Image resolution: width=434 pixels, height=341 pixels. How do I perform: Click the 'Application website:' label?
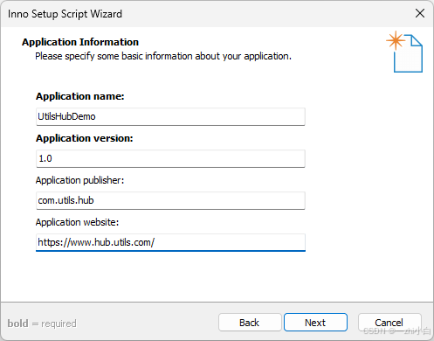(x=77, y=222)
